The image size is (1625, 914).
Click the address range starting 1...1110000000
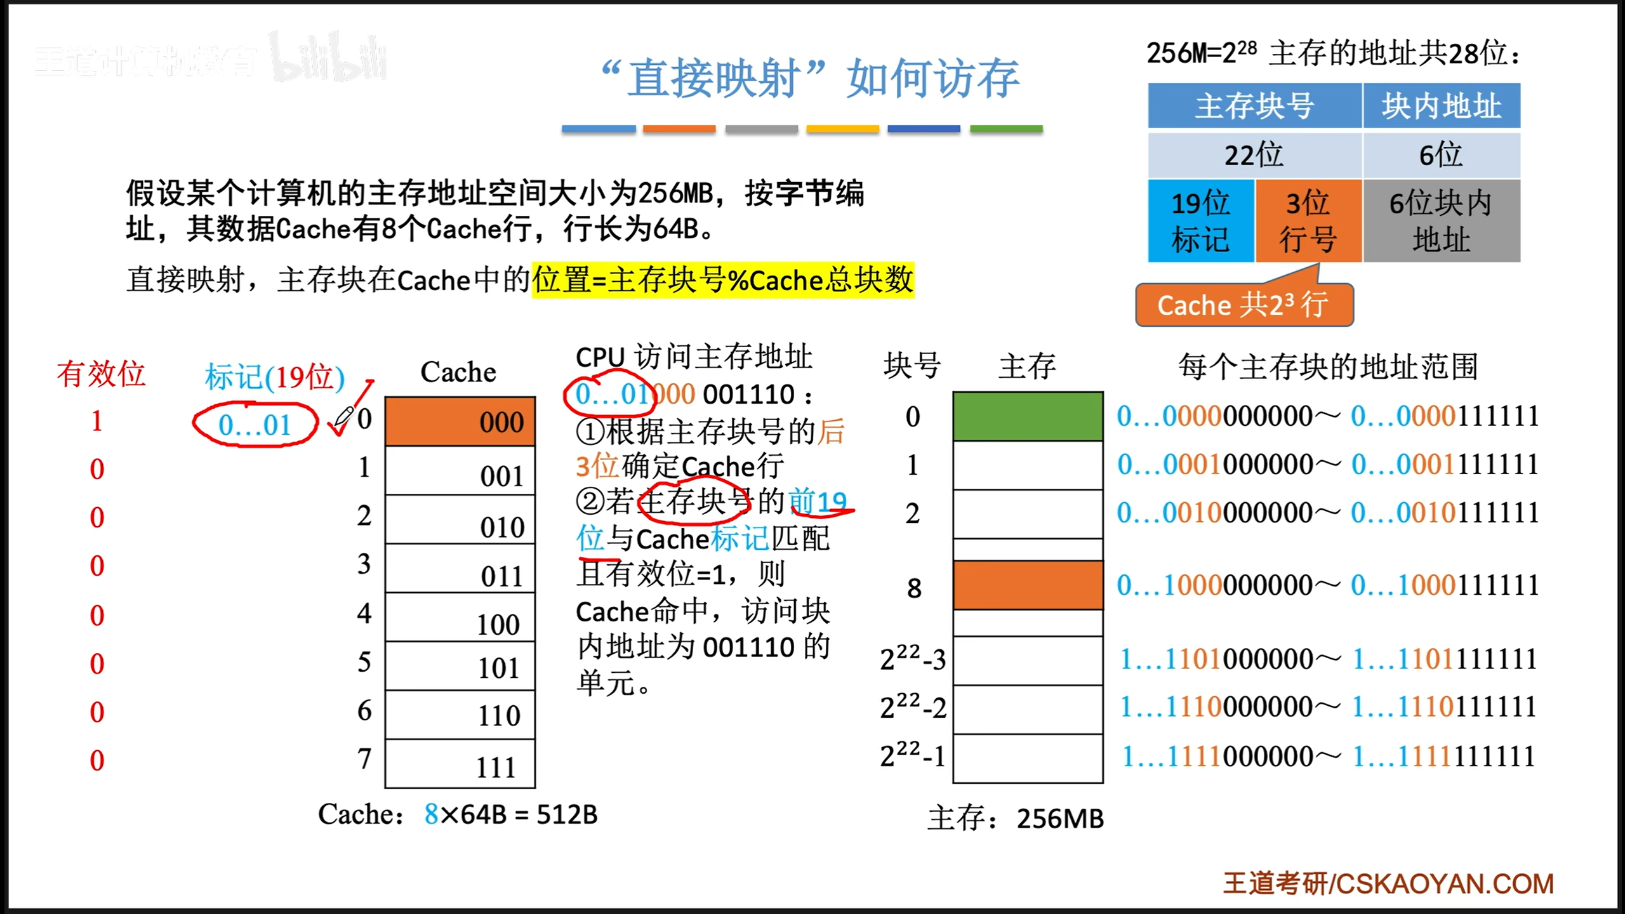coord(1328,706)
